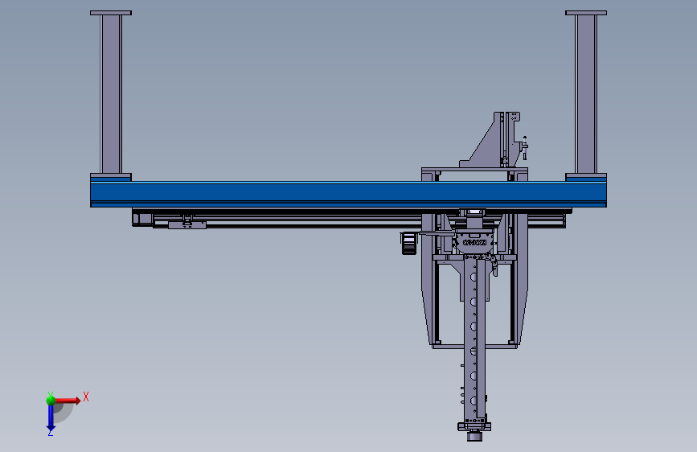Select the long vertical arm with round holes
Screen dimensions: 697x452
click(x=474, y=338)
